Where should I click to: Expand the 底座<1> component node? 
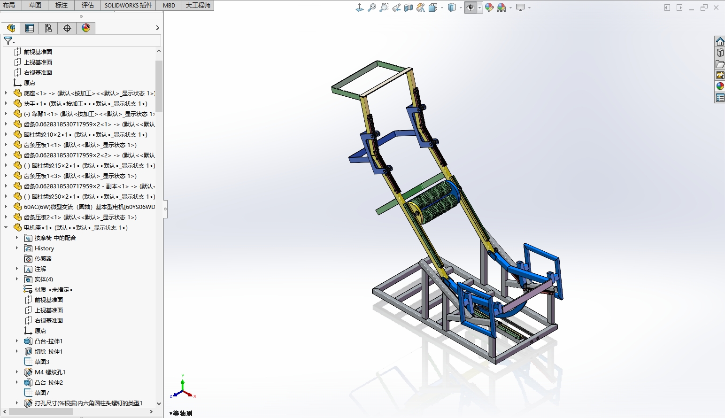point(6,93)
